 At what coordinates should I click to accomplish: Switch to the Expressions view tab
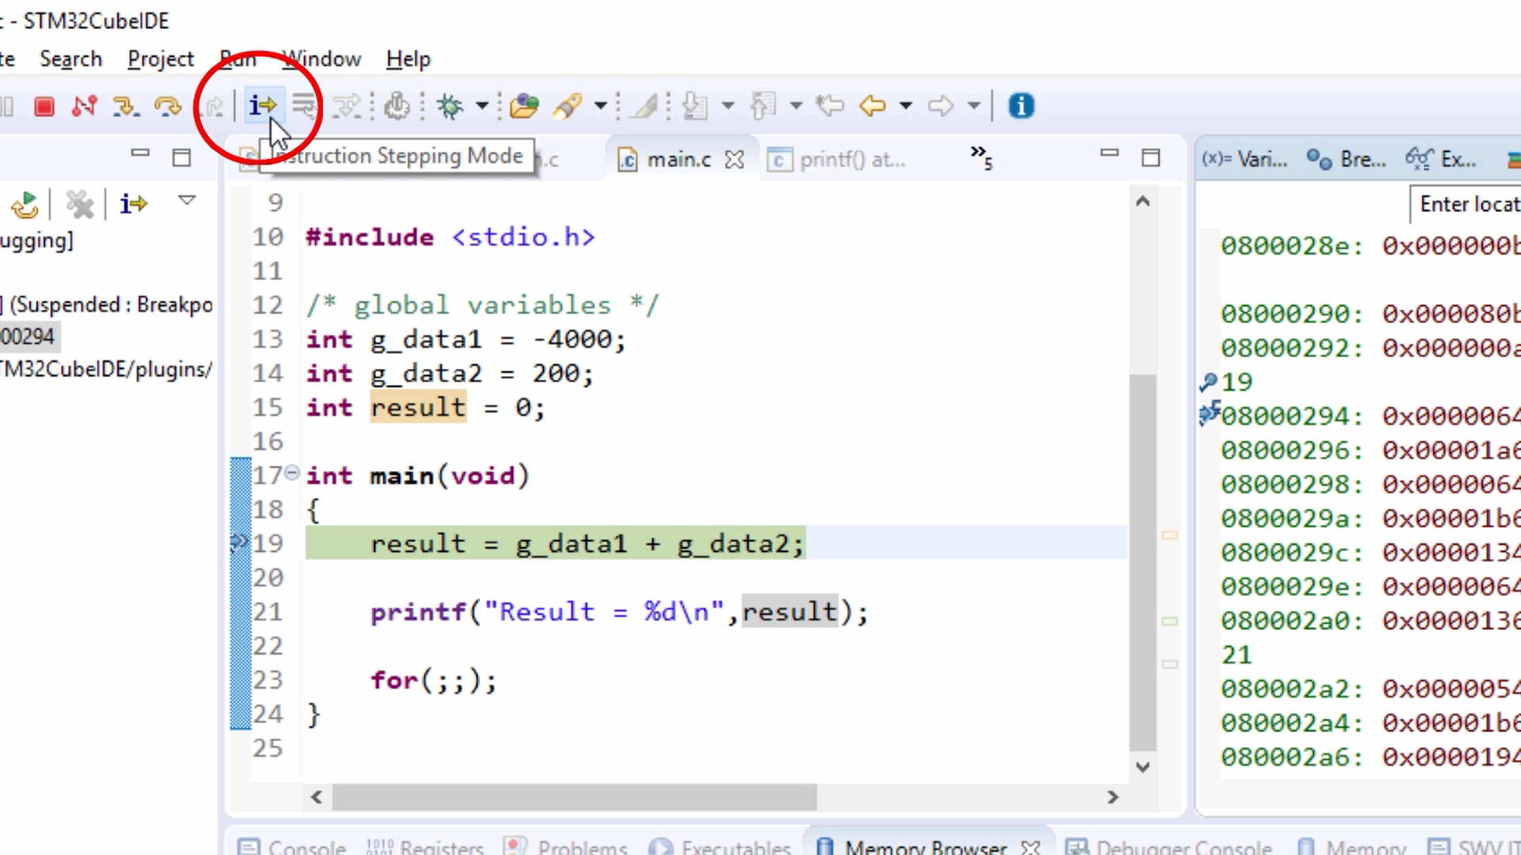(1441, 160)
